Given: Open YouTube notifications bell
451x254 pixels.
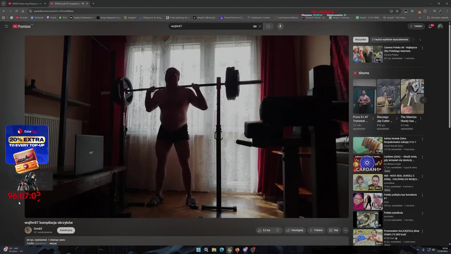Looking at the screenshot, I should [430, 26].
